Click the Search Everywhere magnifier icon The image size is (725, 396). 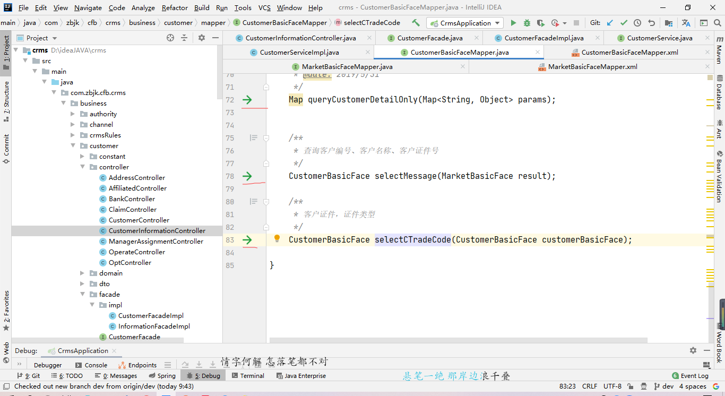click(x=718, y=23)
